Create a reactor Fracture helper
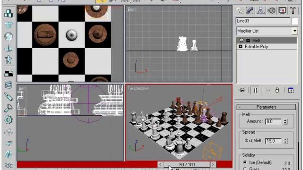This screenshot has width=303, height=170. pyautogui.click(x=9, y=154)
